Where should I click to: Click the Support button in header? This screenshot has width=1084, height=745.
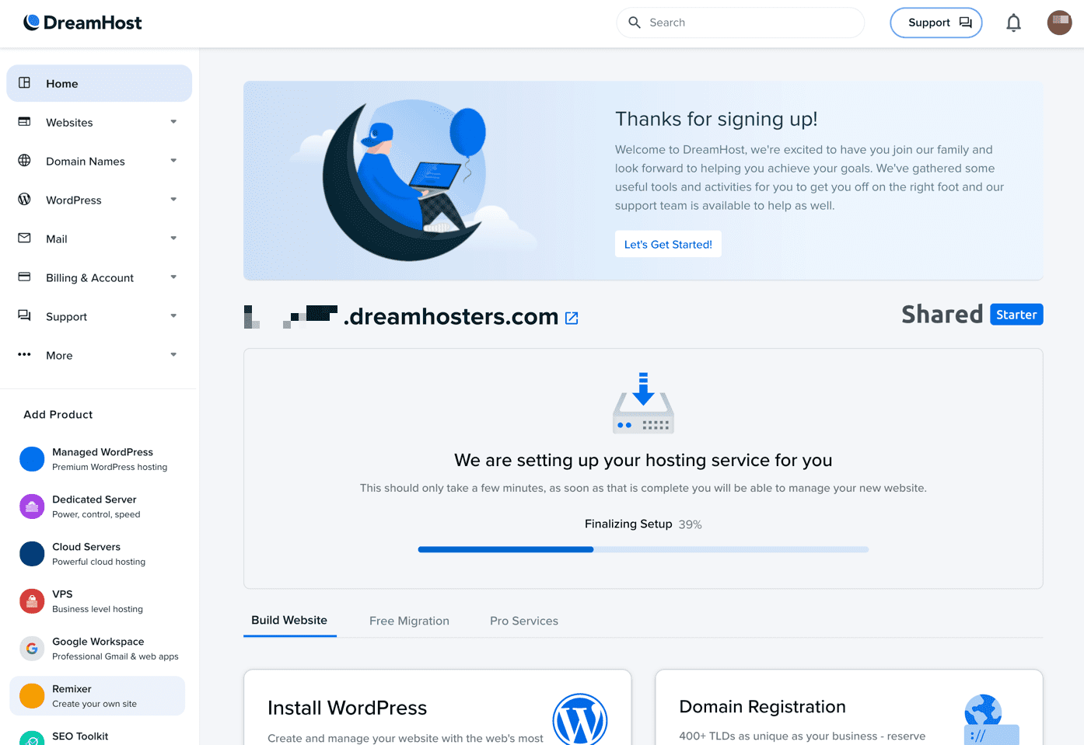pos(936,23)
